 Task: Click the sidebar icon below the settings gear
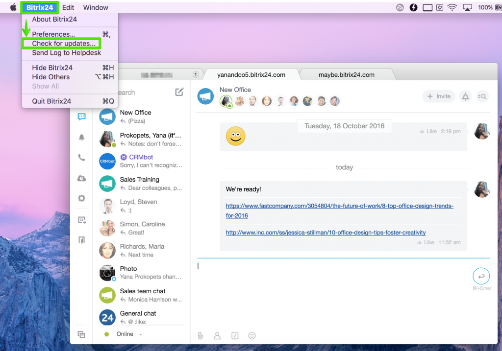click(82, 220)
